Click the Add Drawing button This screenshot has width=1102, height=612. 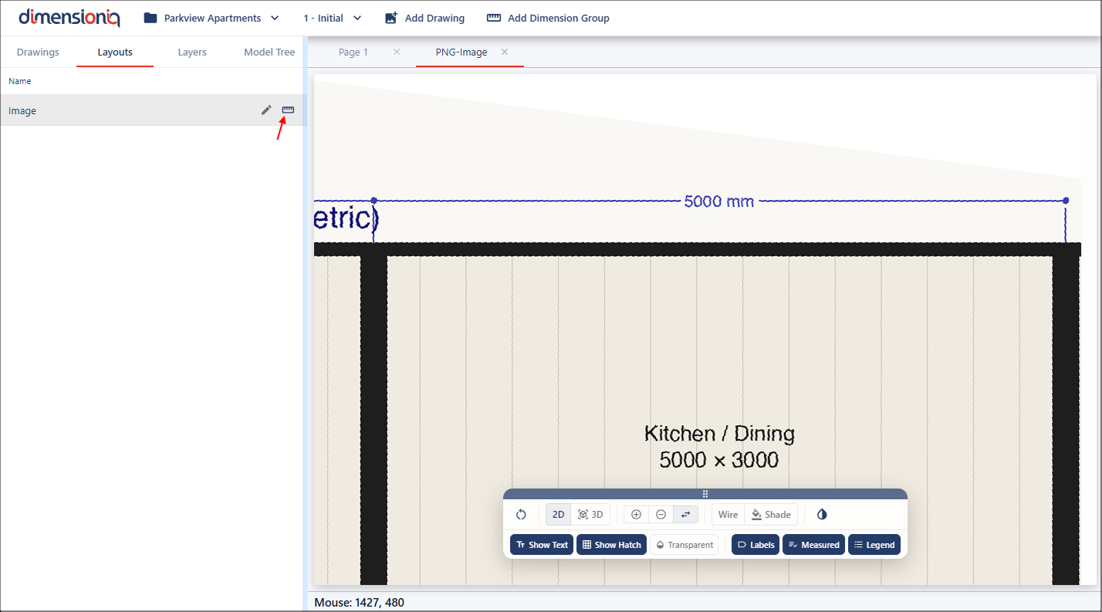424,18
